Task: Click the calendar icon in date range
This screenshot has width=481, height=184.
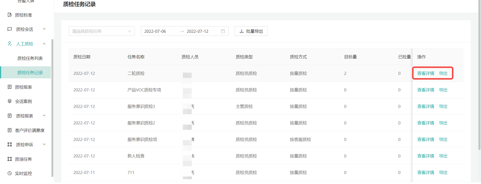Action: point(223,31)
